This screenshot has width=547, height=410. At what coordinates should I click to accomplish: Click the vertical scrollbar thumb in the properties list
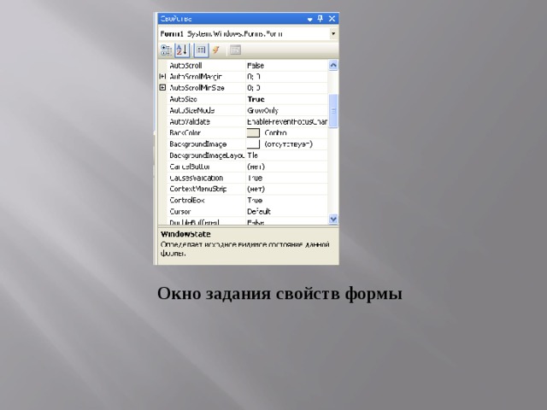click(333, 110)
